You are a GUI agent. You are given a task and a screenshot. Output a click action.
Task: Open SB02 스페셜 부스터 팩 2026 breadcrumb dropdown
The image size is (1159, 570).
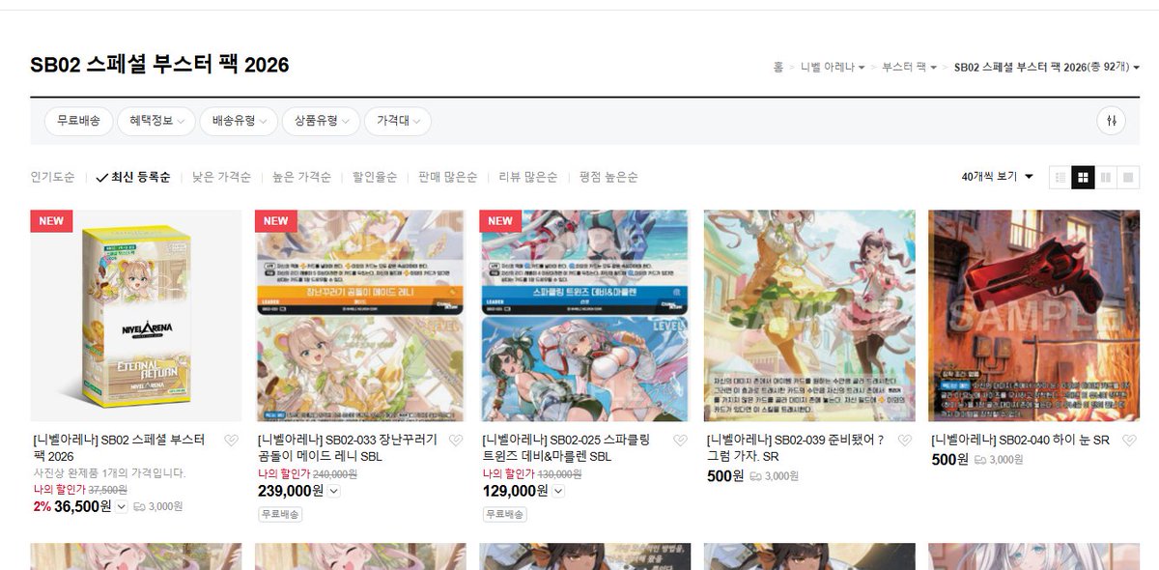(1047, 67)
